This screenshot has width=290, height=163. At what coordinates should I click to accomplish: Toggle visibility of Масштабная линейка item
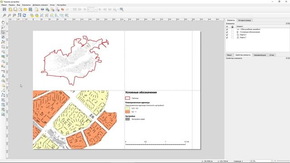[x=227, y=29]
